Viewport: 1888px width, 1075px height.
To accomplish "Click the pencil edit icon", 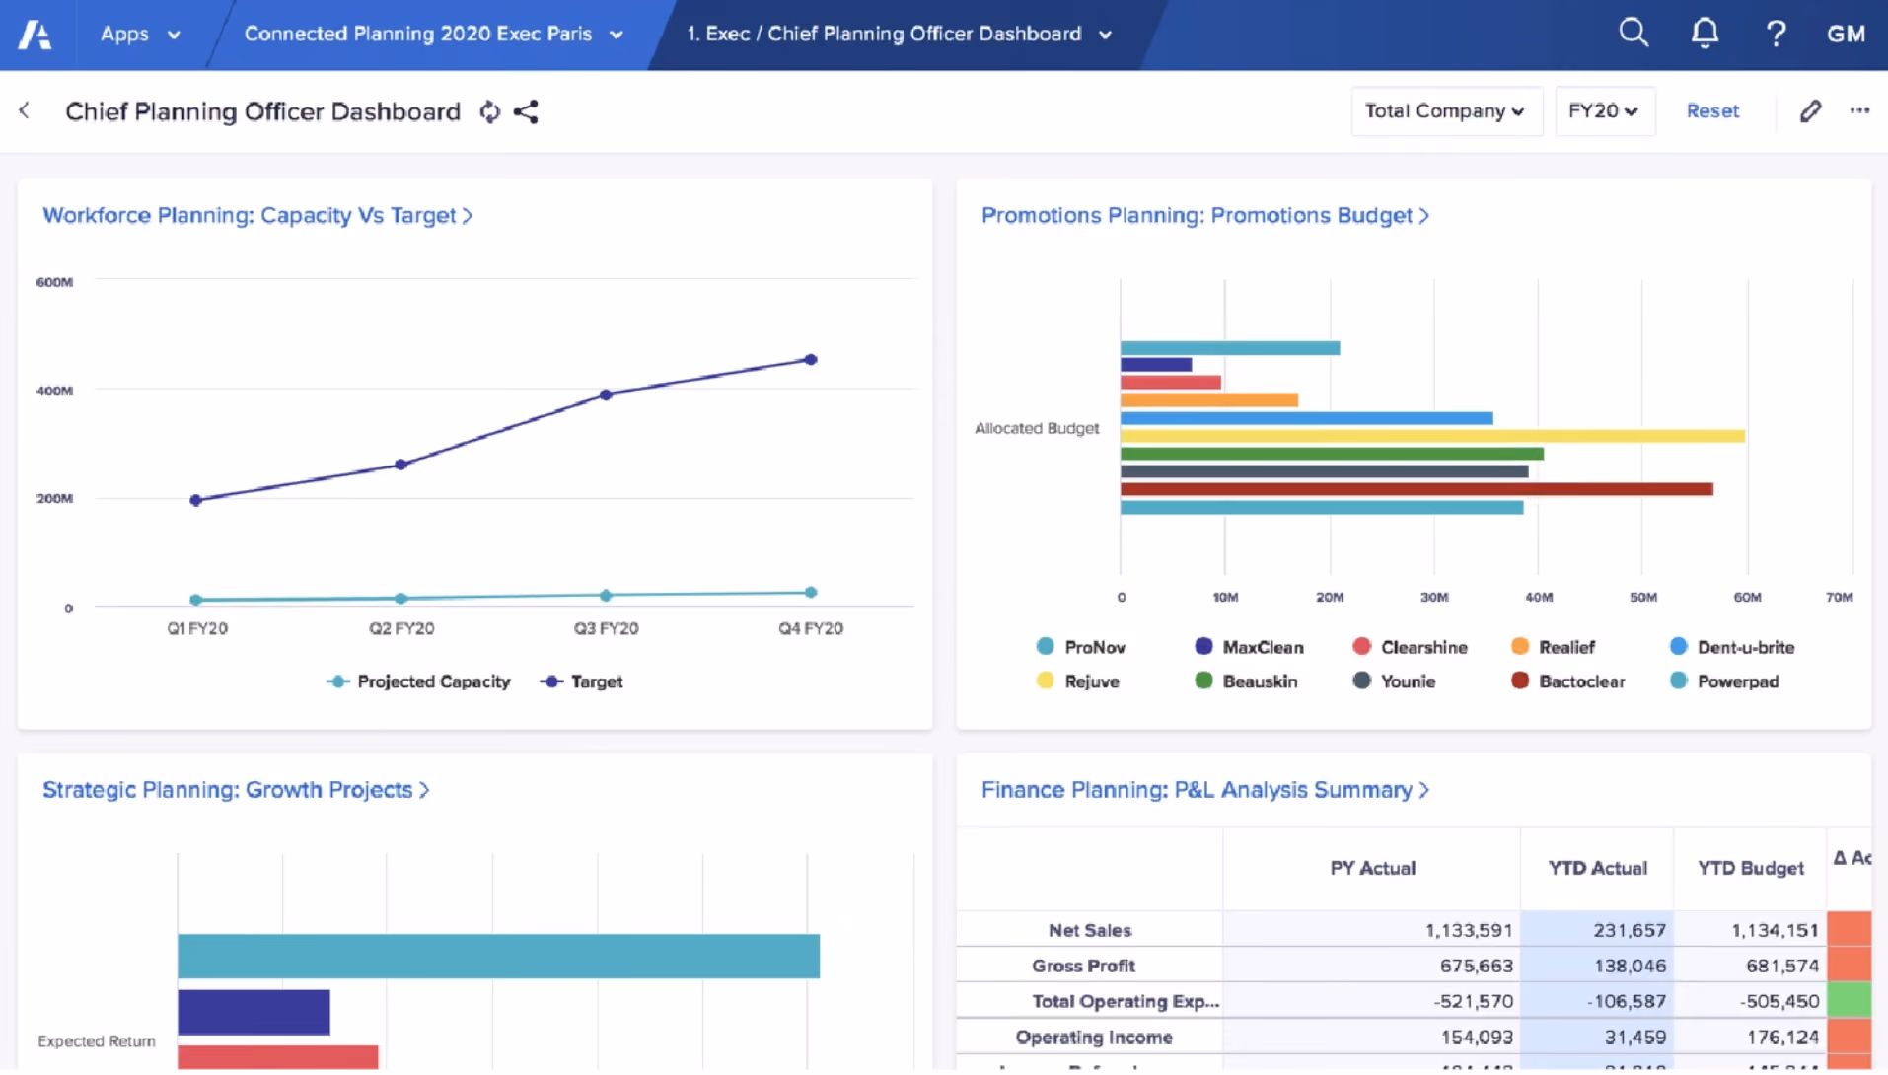I will pyautogui.click(x=1810, y=110).
